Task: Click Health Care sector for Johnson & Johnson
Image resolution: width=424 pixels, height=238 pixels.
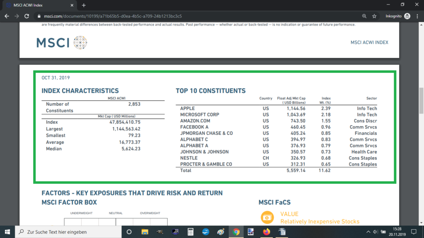Action: [364, 152]
